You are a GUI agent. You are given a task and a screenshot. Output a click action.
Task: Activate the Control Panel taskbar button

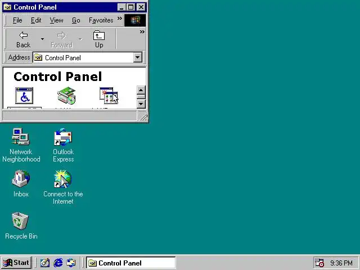131,263
